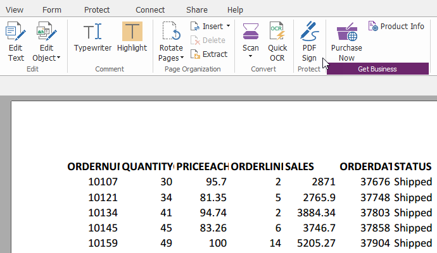437x253 pixels.
Task: Click order number 10159
Action: (103, 244)
